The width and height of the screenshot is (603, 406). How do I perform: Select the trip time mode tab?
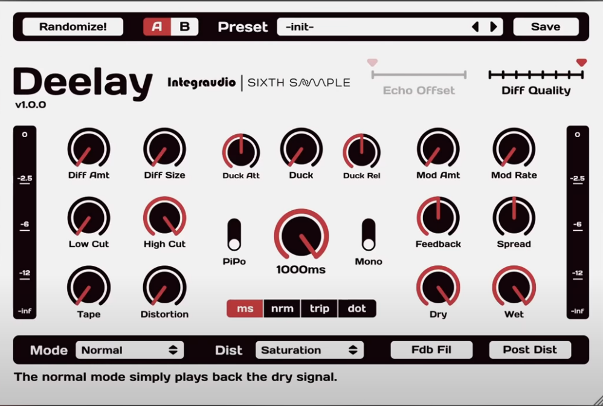point(320,309)
